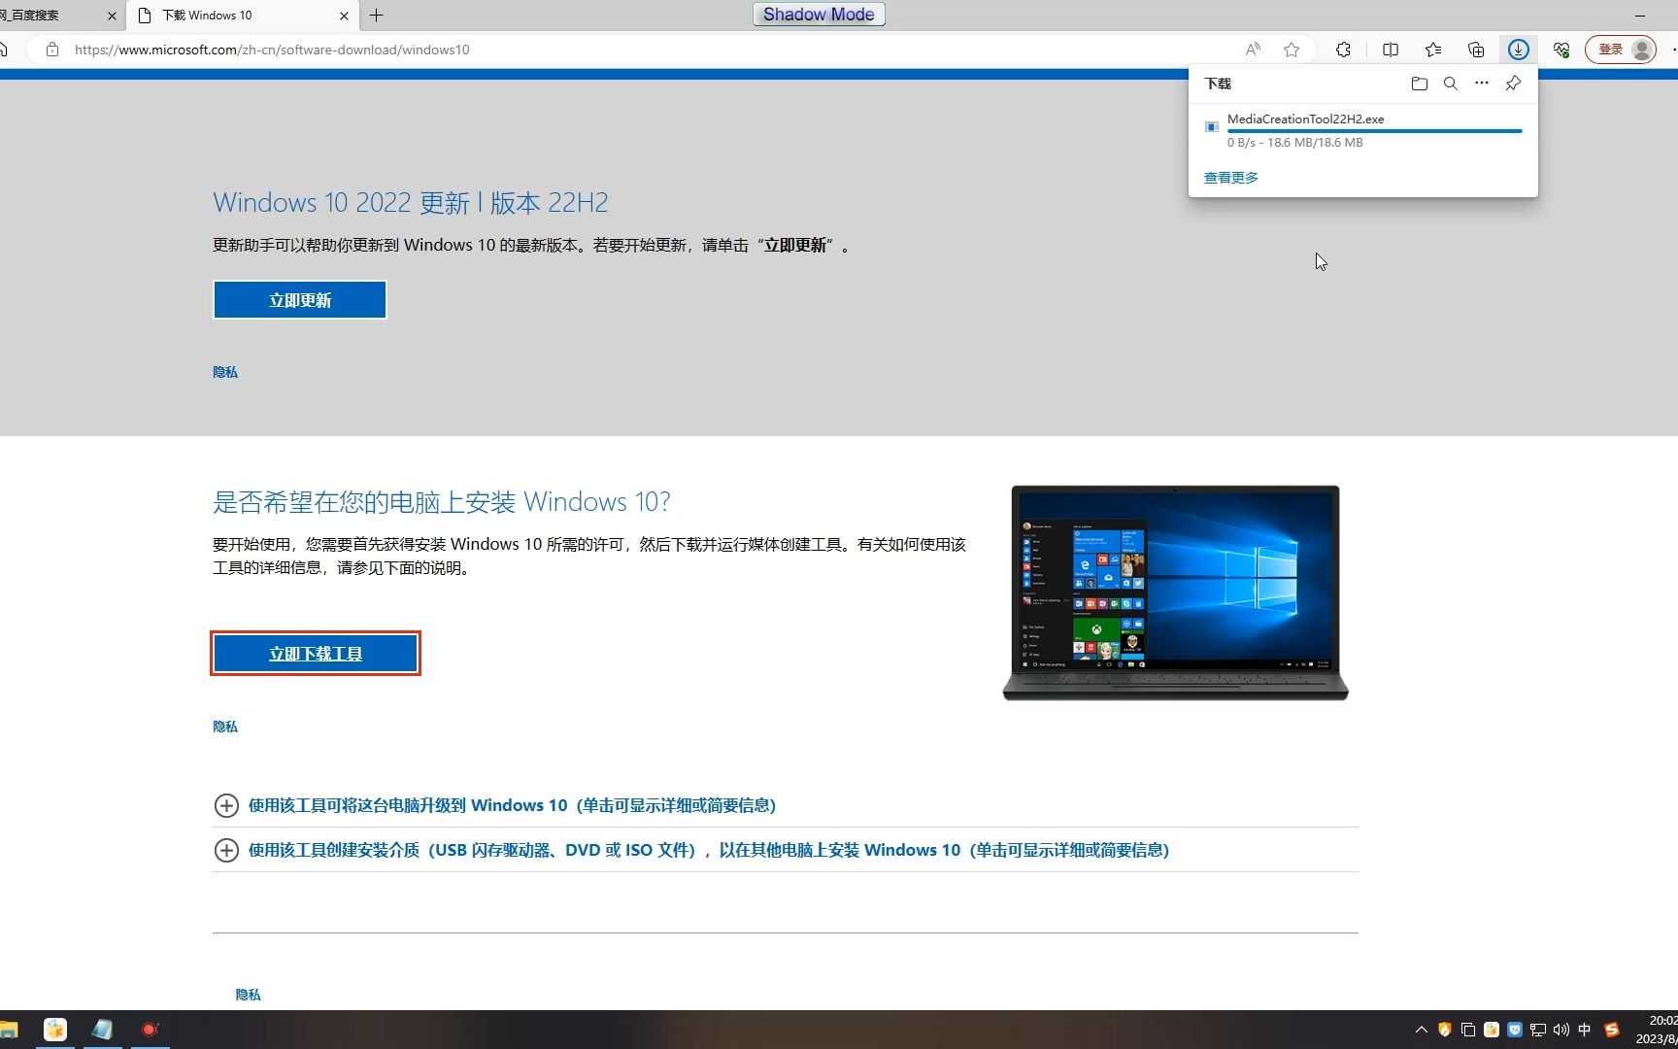Add this page to favorites star
The image size is (1678, 1049).
click(1292, 50)
